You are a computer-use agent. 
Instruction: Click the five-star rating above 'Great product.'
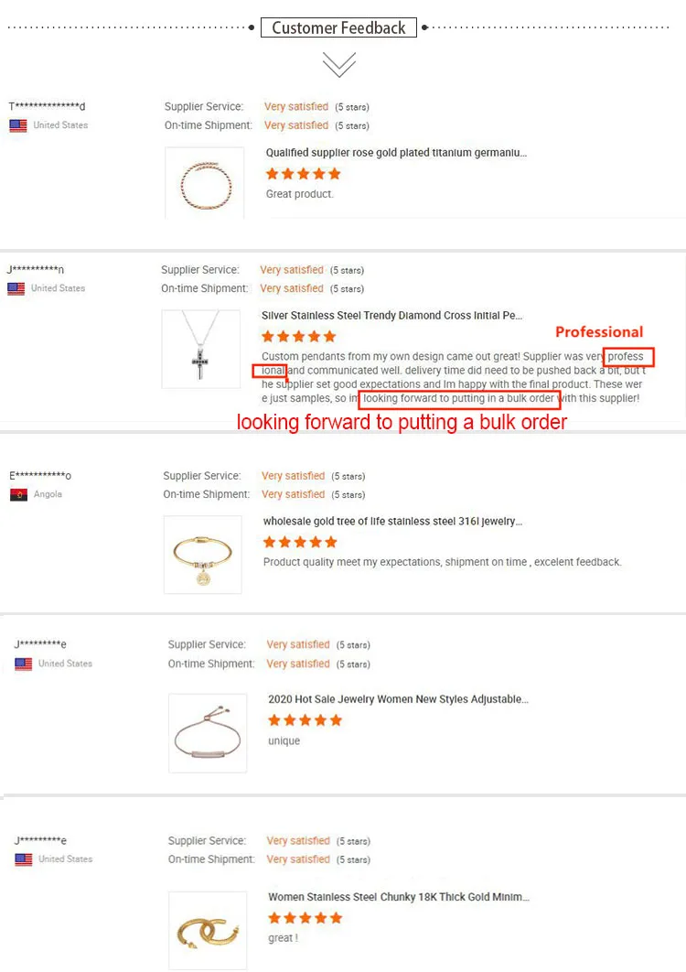[303, 174]
